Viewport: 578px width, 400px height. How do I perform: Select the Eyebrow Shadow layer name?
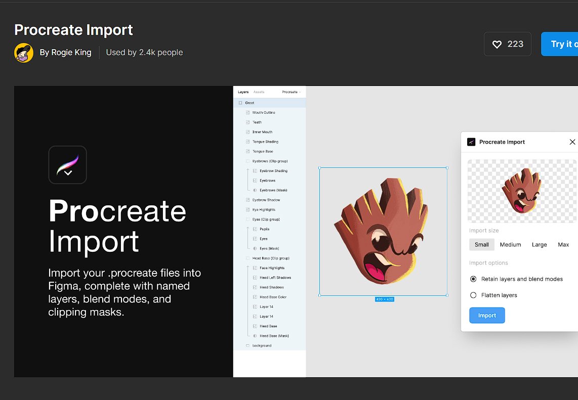pyautogui.click(x=266, y=200)
